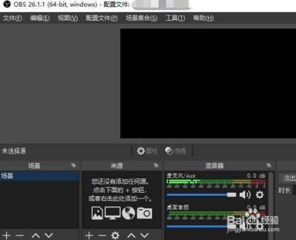Click the display capture monitor icon
The image size is (296, 240).
tap(112, 213)
